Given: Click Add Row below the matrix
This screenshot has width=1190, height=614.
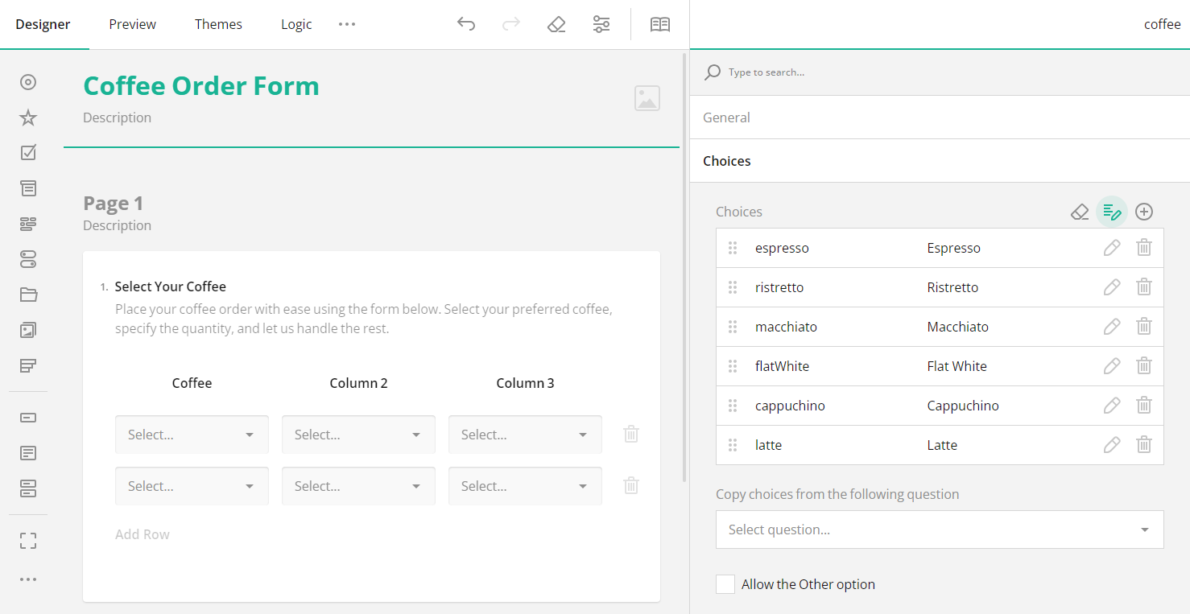Looking at the screenshot, I should pos(142,534).
